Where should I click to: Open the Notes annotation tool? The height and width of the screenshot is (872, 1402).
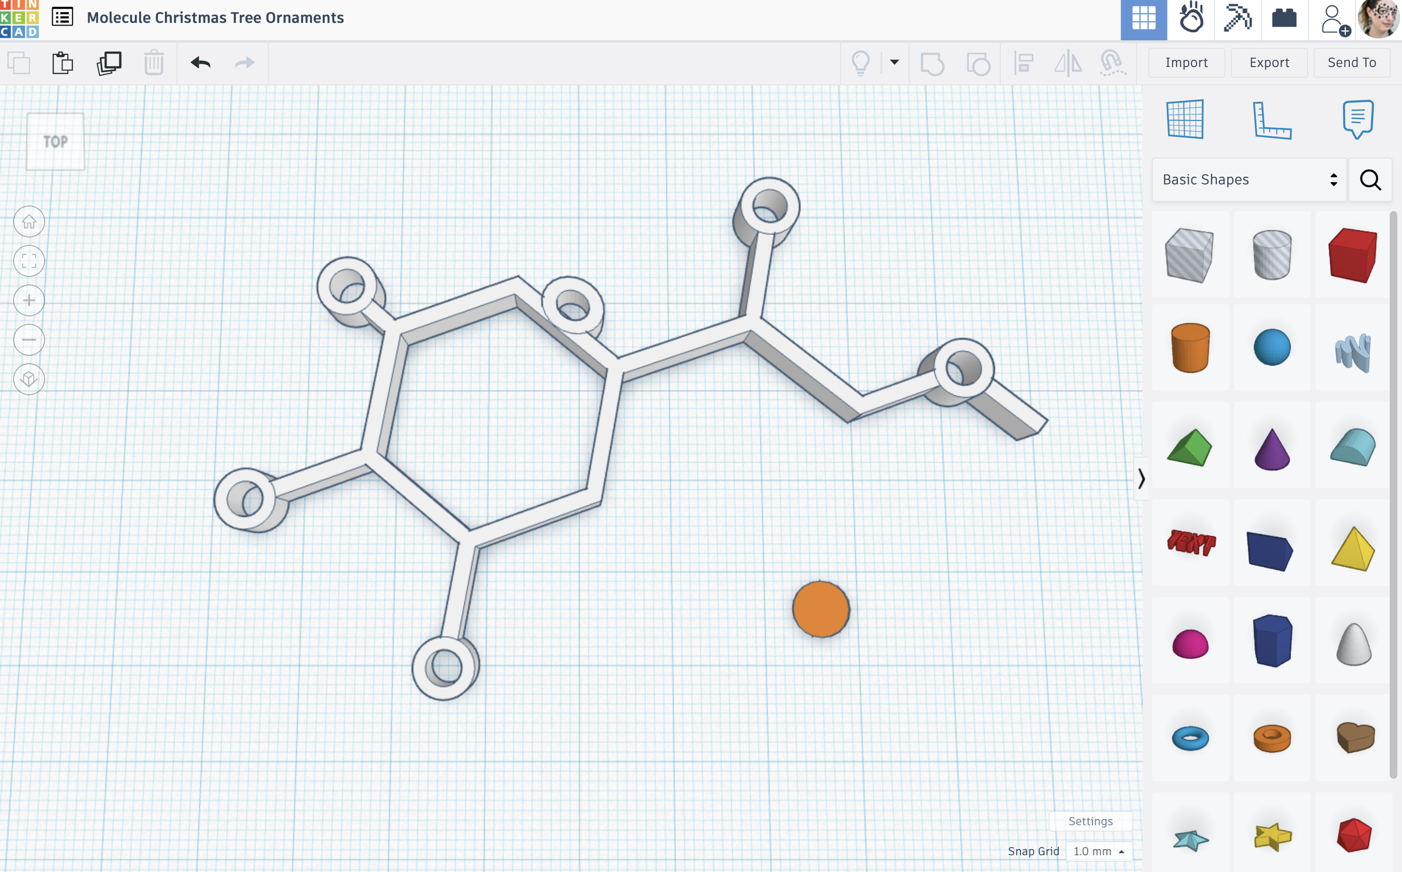tap(1357, 121)
